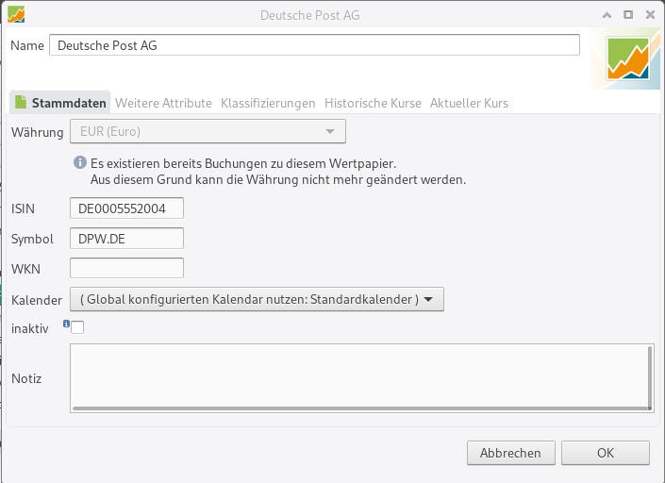Click the Notiz vertical scrollbar

point(650,376)
